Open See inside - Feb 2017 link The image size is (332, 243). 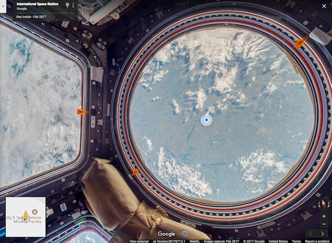click(32, 17)
